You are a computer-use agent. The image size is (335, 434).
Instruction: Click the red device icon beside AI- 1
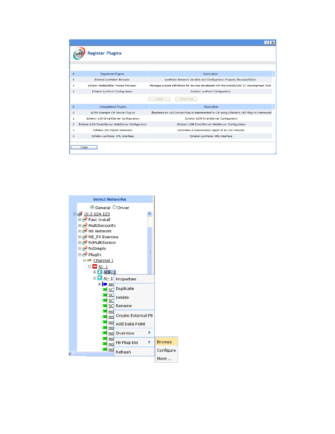(x=95, y=266)
